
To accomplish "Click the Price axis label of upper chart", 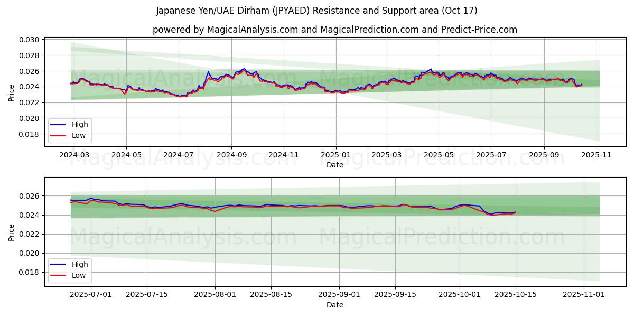I will pos(12,92).
